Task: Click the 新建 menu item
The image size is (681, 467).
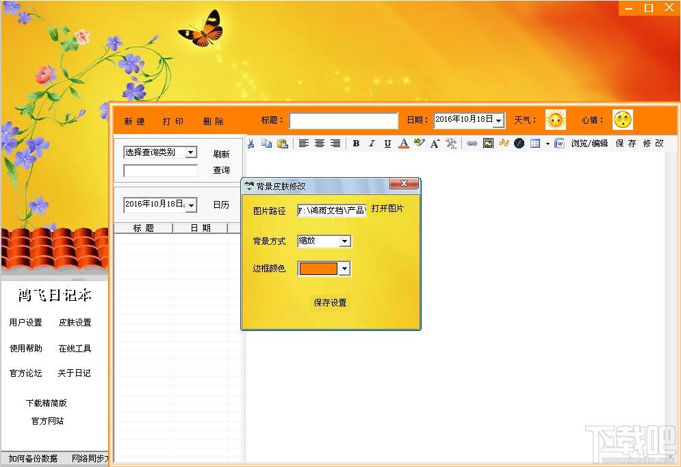Action: [x=135, y=121]
